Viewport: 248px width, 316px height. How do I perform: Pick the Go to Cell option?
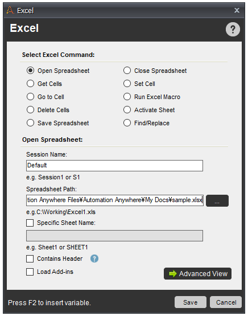(x=30, y=97)
